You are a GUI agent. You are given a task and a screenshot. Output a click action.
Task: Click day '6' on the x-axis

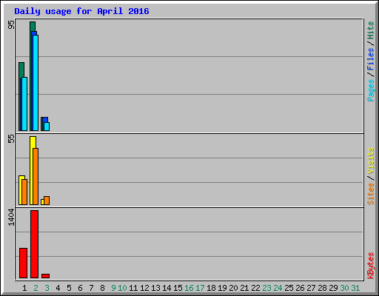[80, 288]
